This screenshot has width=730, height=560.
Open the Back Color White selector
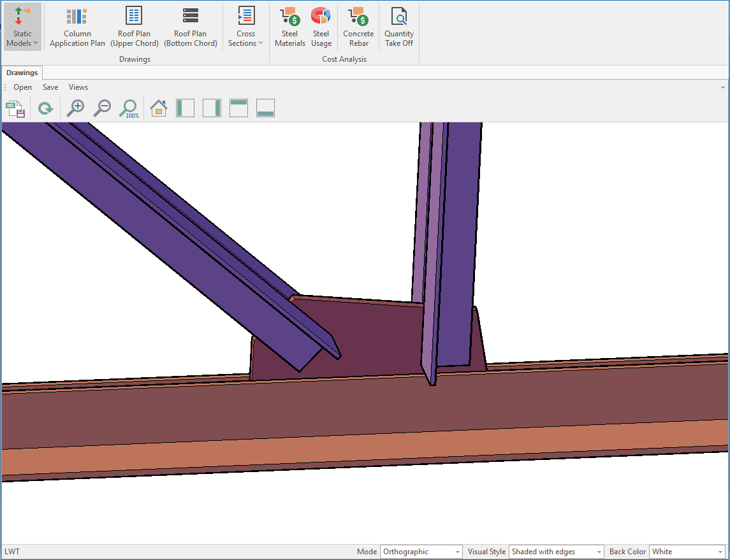tap(687, 552)
